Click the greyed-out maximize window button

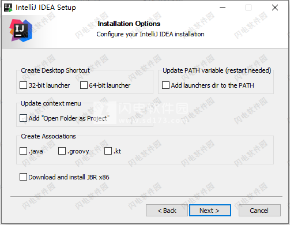[x=248, y=7]
